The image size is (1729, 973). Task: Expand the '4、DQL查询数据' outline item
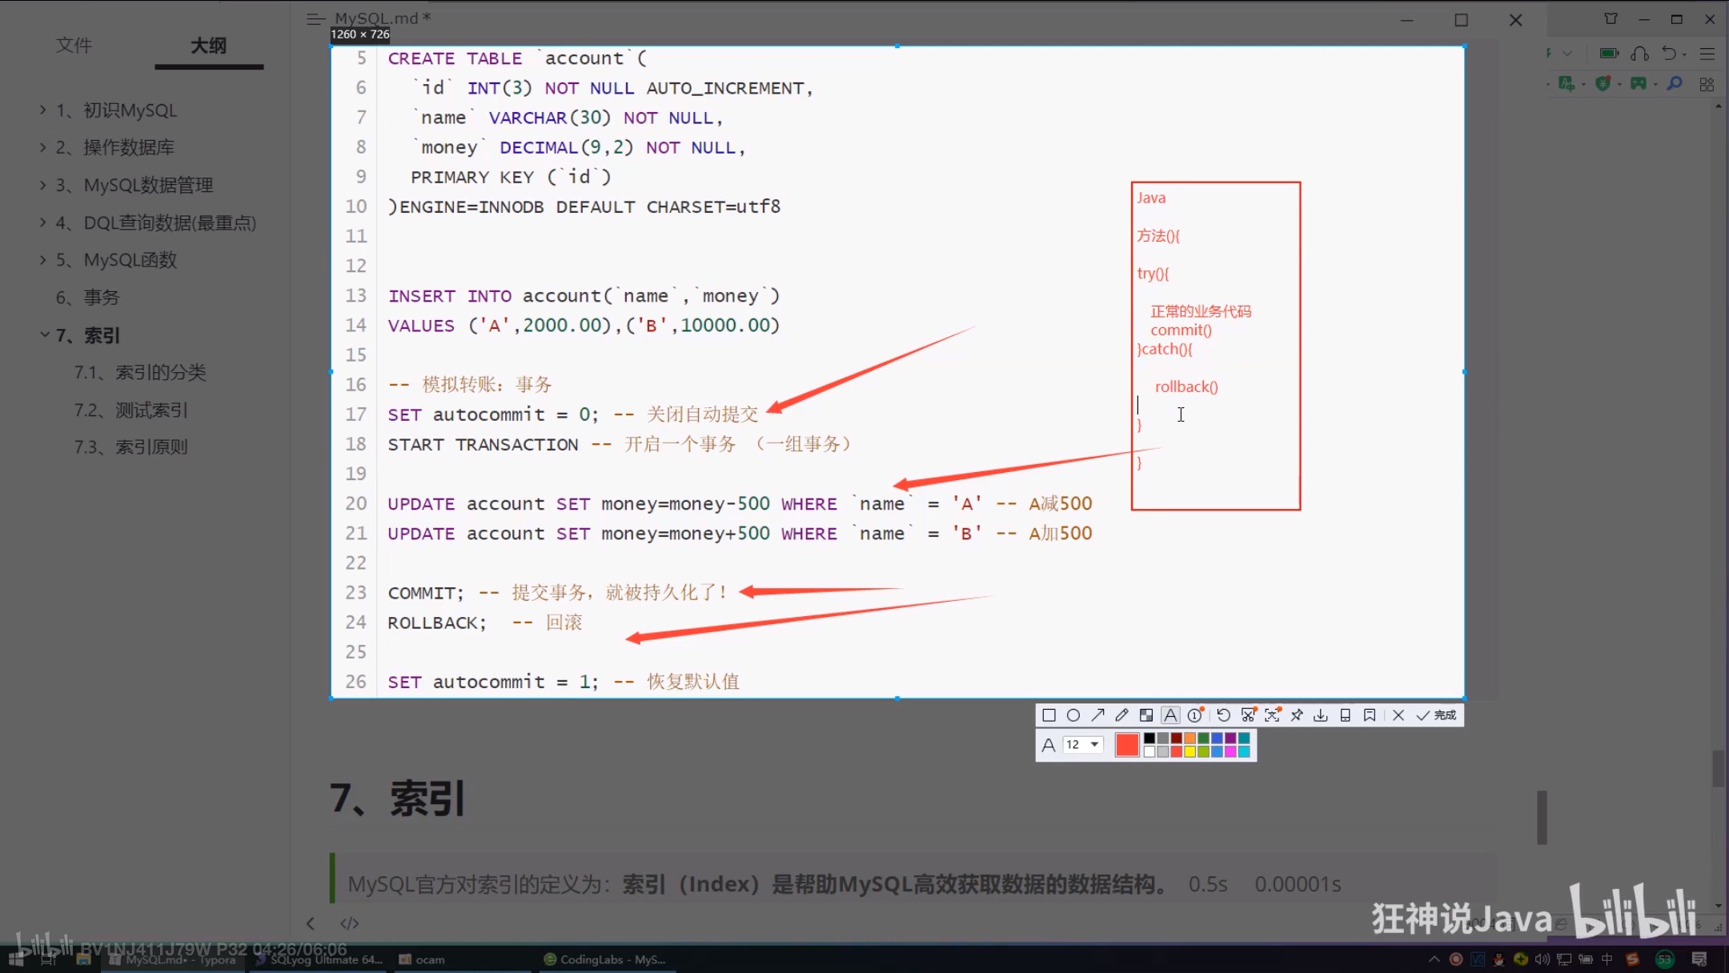(x=43, y=222)
